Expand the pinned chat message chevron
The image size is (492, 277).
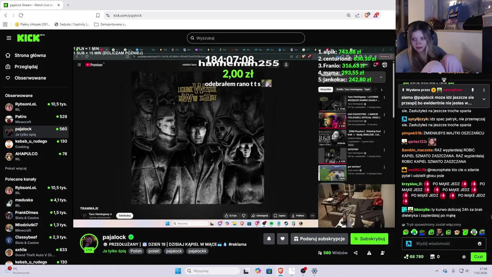tap(484, 99)
